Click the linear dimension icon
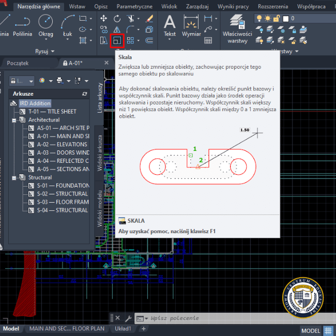The width and height of the screenshot is (336, 336). 208,19
